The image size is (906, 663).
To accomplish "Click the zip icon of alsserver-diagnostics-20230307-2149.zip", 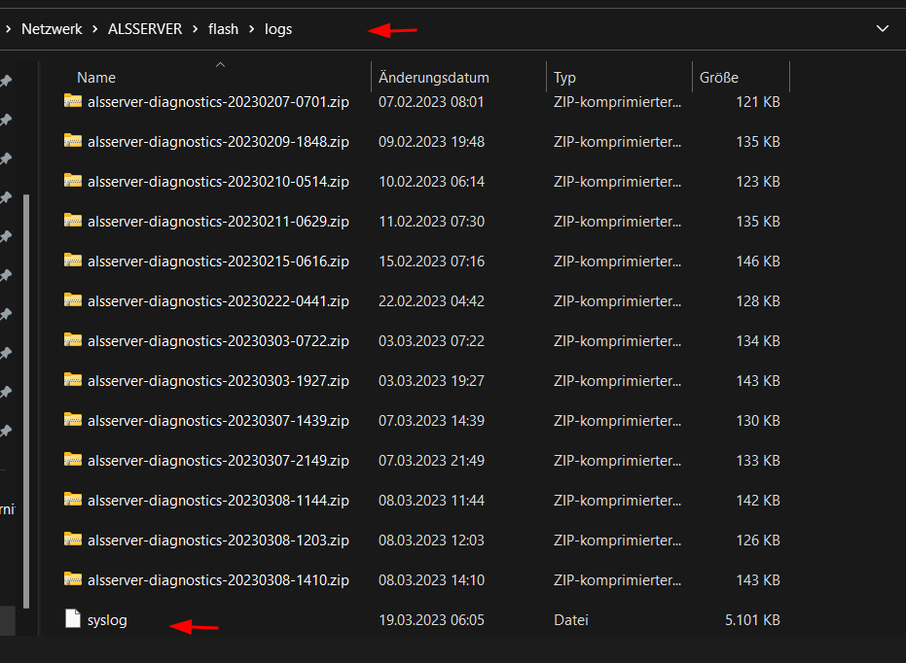I will [73, 459].
